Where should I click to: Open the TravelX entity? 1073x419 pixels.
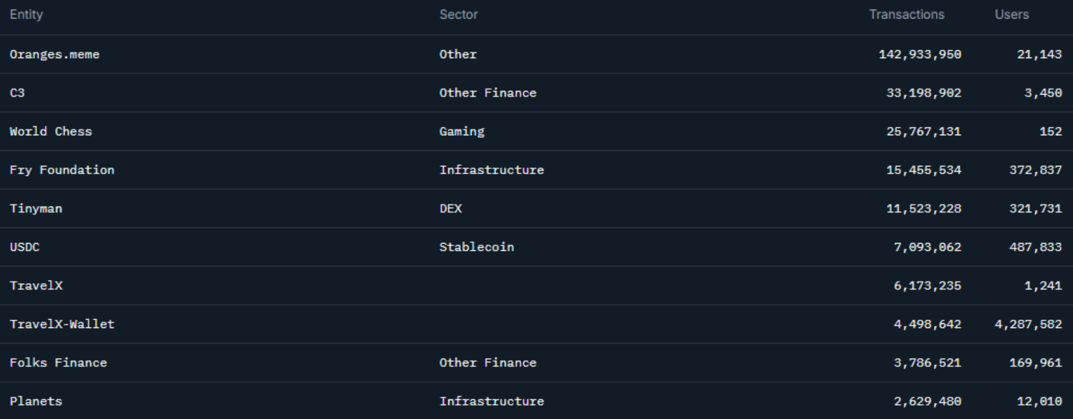(36, 286)
